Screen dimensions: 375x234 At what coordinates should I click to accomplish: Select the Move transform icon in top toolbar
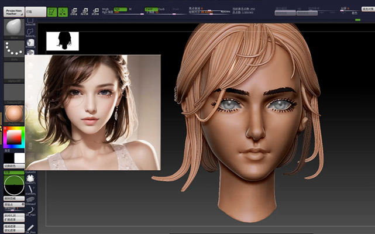point(74,12)
